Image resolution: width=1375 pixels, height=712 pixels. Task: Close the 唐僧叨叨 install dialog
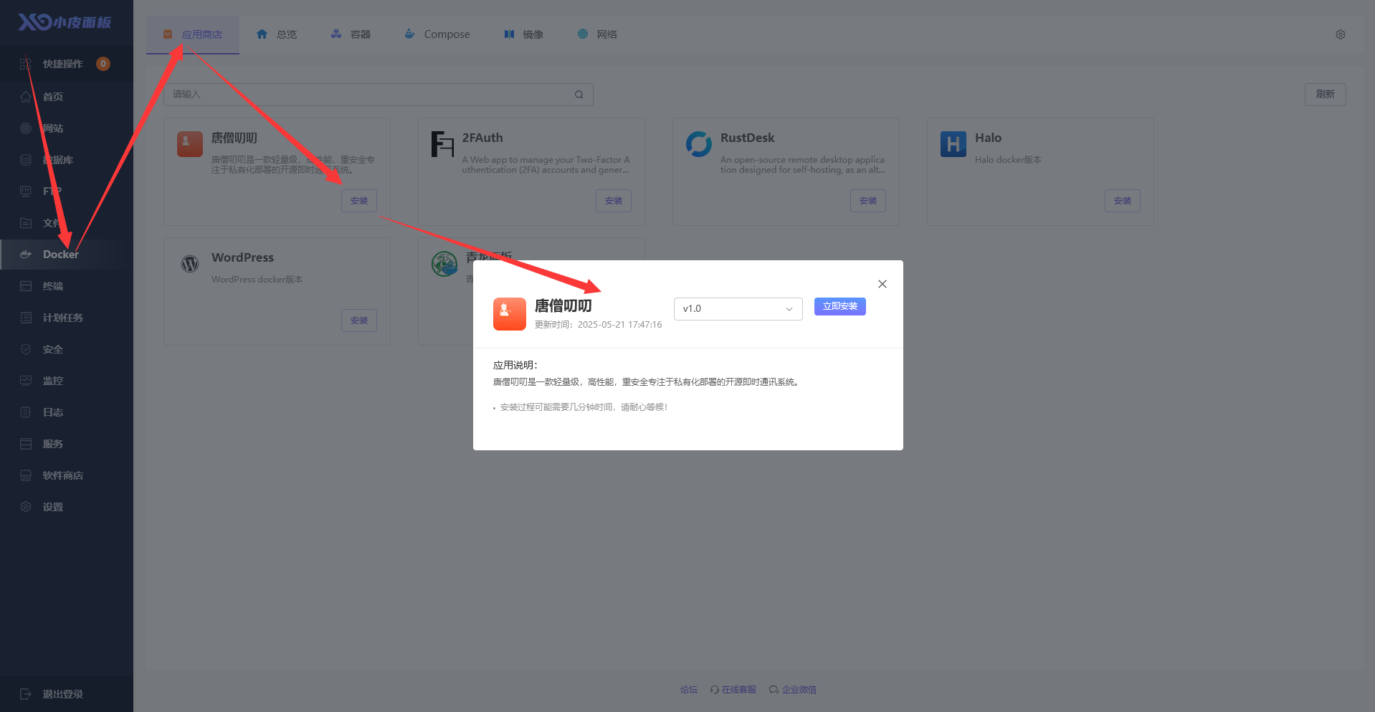point(882,284)
